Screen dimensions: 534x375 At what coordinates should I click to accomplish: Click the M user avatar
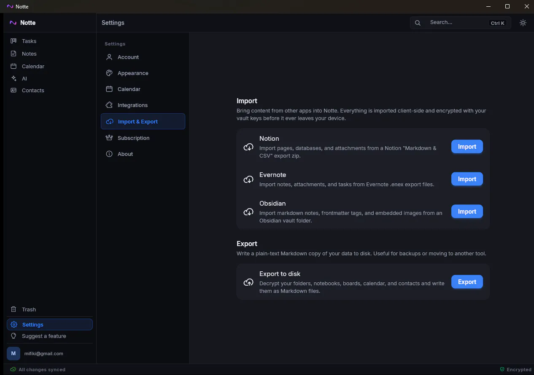[13, 354]
